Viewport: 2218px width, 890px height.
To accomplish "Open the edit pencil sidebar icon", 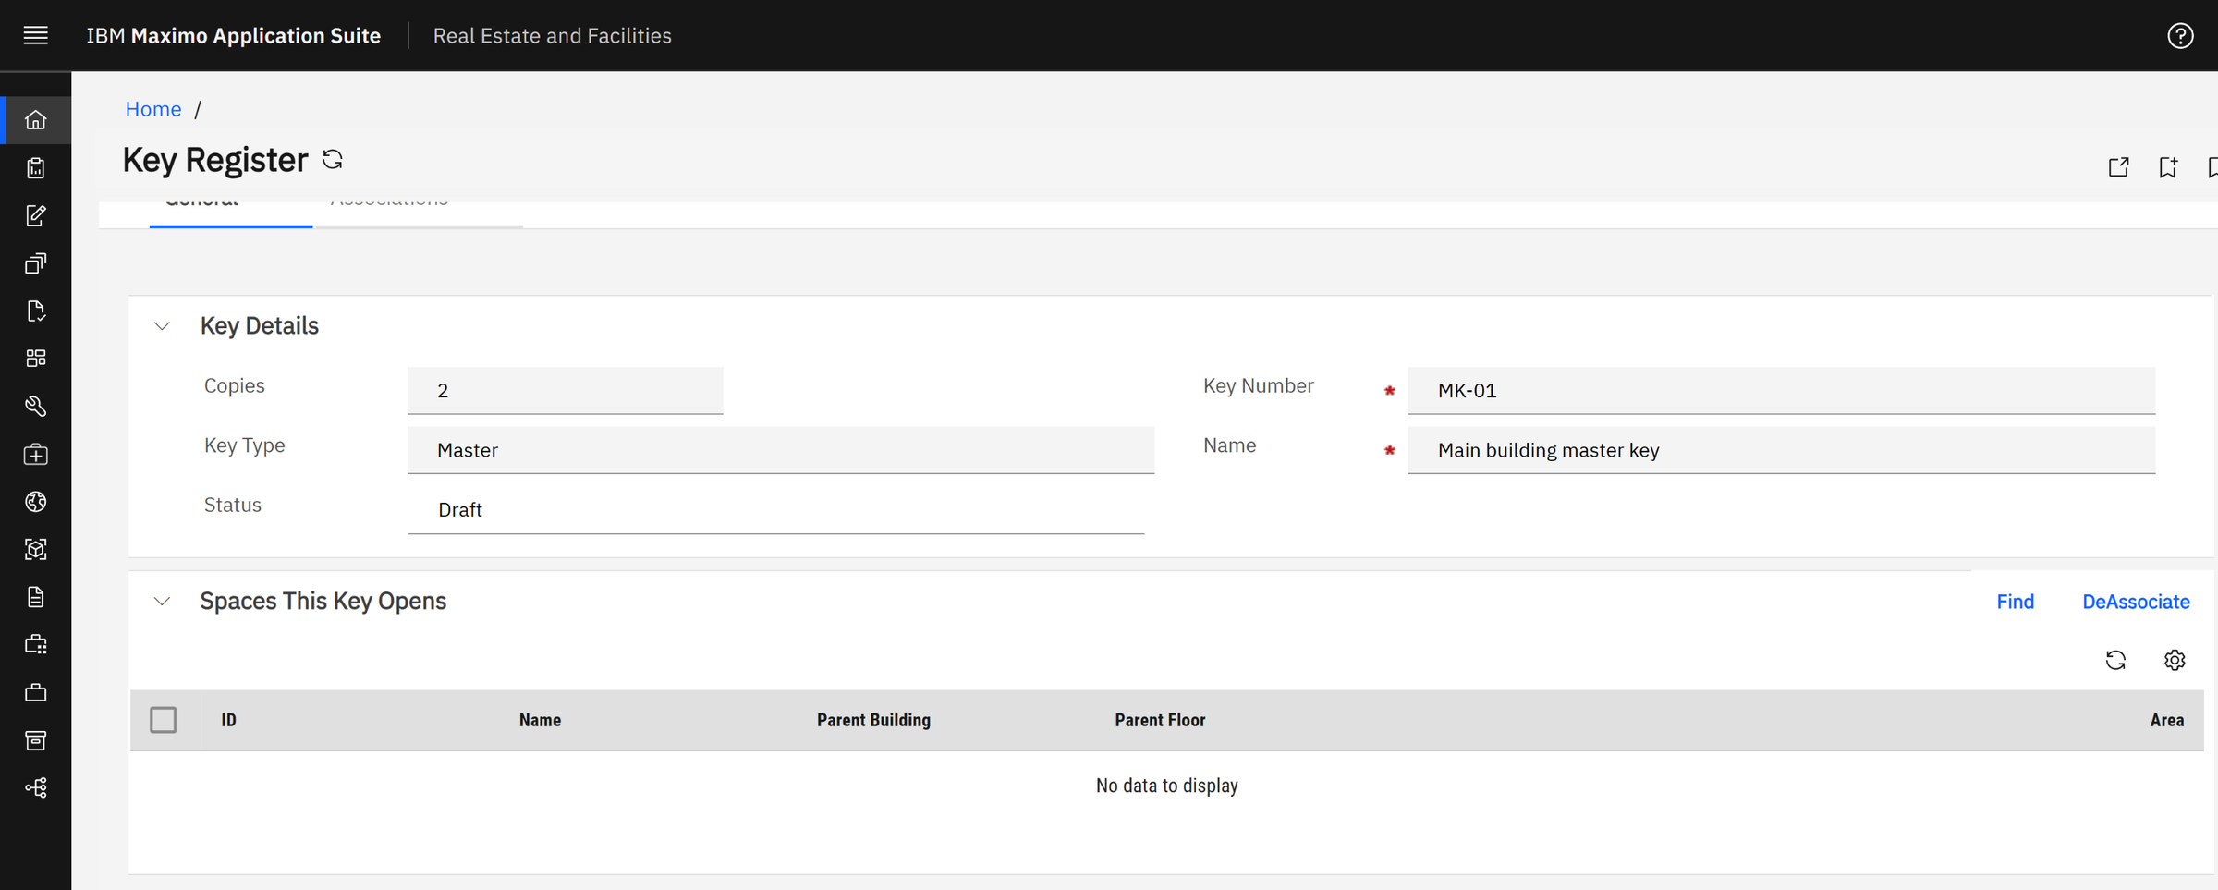I will 35,215.
